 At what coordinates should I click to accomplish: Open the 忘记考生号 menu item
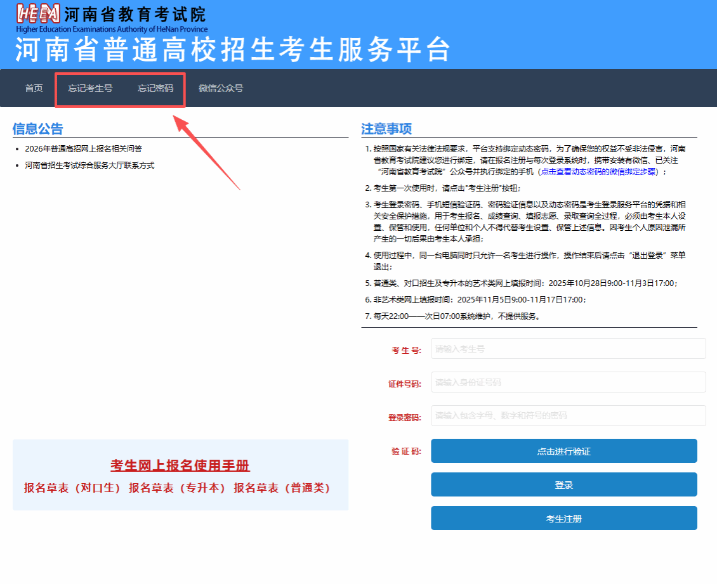91,88
